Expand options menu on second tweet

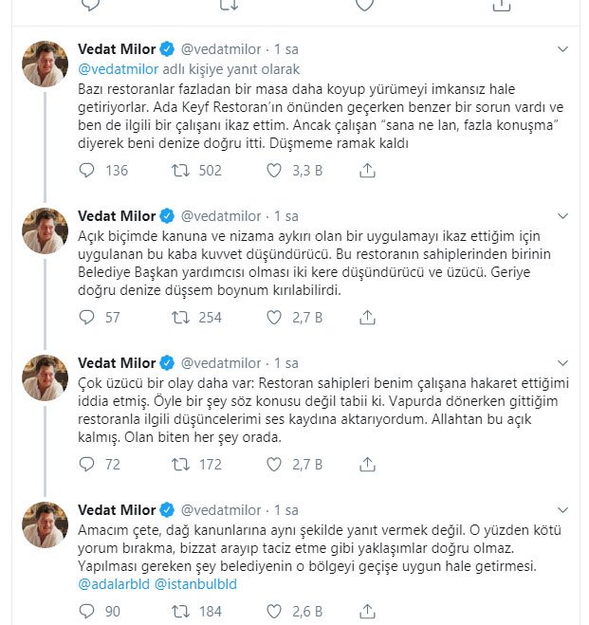[x=562, y=216]
